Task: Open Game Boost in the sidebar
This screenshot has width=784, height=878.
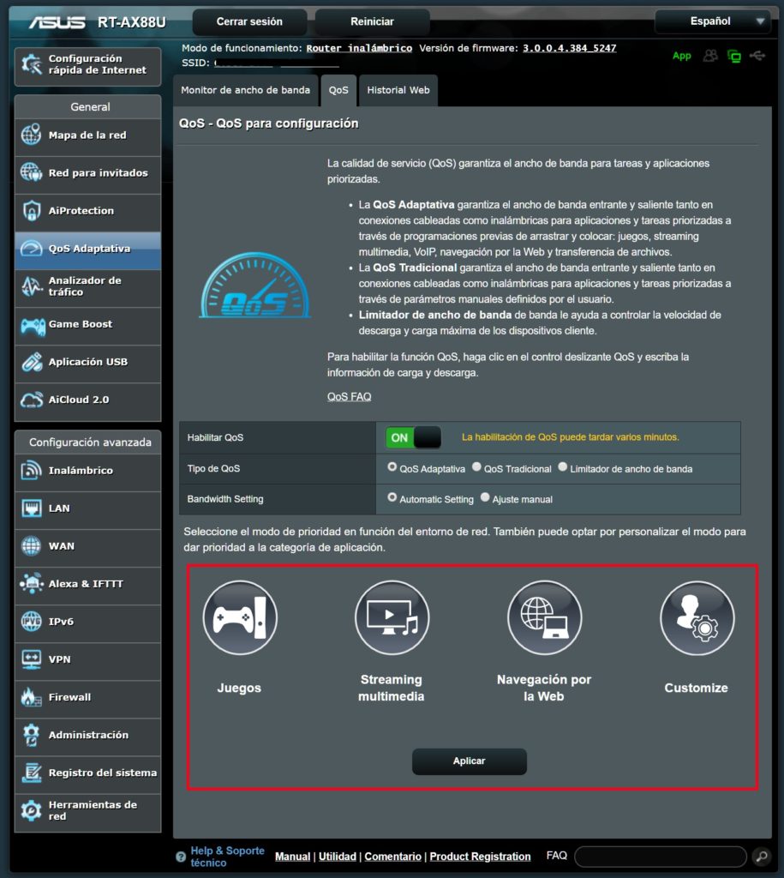Action: click(x=87, y=325)
